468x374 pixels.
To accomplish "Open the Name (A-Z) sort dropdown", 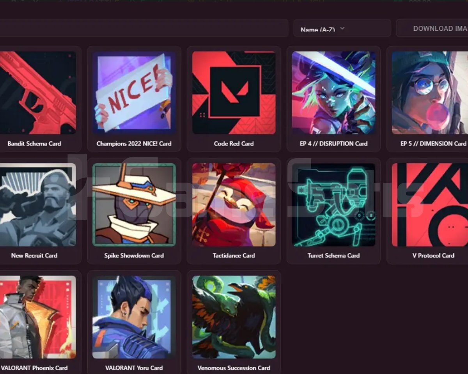I will 342,28.
